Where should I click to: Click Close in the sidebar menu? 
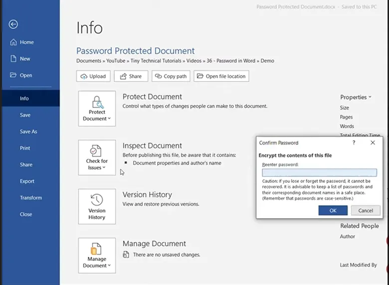[26, 214]
